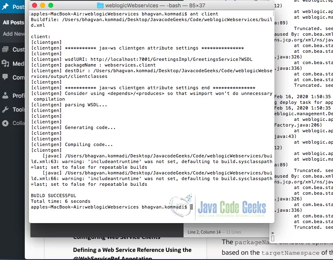Viewport: 333px width, 260px height.
Task: Open All Posts in WordPress sidebar
Action: [x=13, y=22]
